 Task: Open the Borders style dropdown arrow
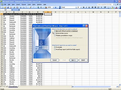click(x=110, y=7)
